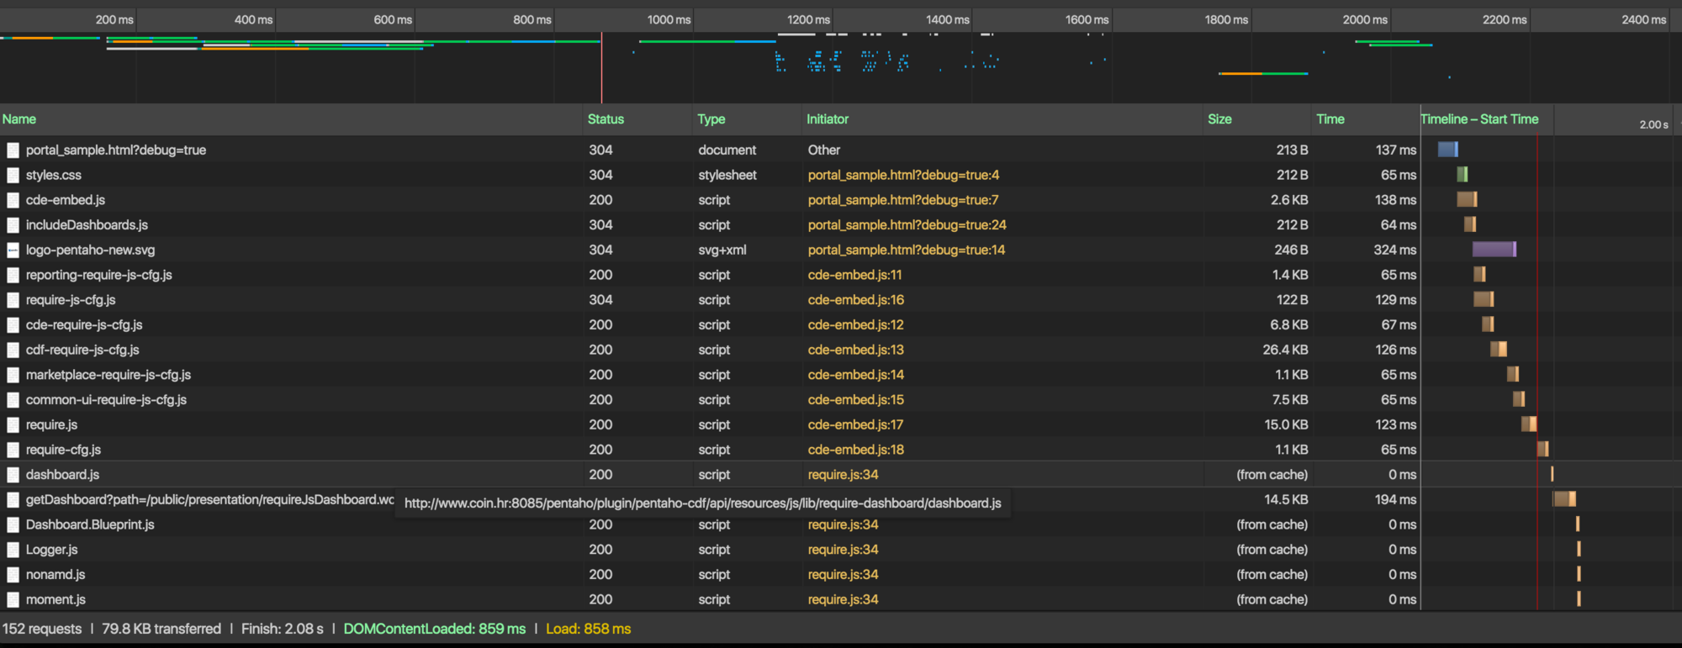1682x648 pixels.
Task: Open initiator link portal_sample.html?debug=true:4
Action: [903, 175]
